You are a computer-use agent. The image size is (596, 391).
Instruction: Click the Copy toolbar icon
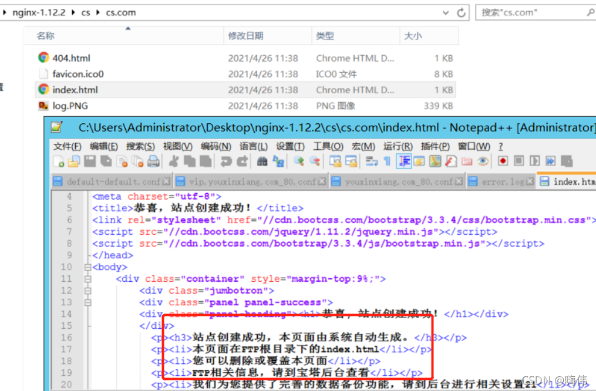(x=189, y=161)
